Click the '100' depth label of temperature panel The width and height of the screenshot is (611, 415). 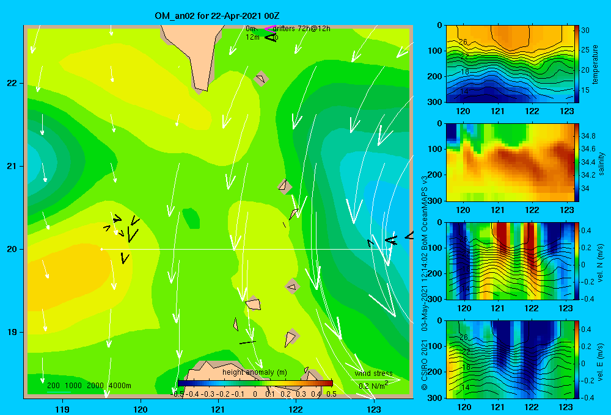click(x=436, y=51)
